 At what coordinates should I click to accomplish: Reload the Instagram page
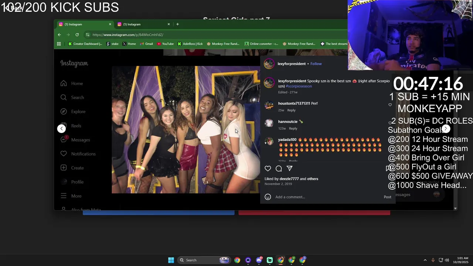[77, 35]
